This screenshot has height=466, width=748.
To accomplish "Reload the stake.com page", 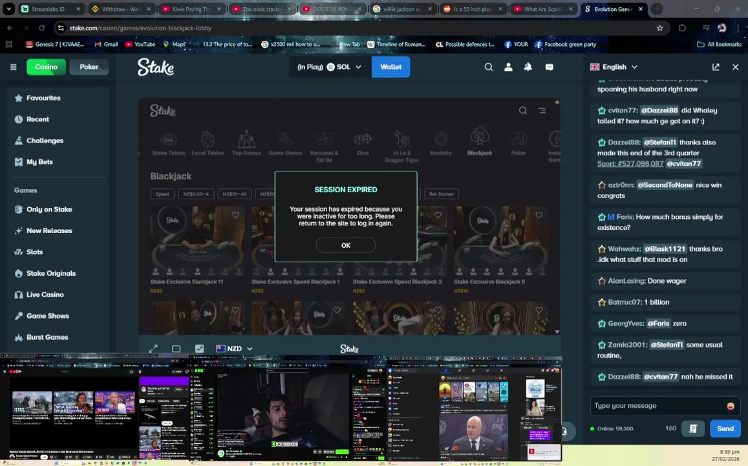I will click(x=41, y=28).
